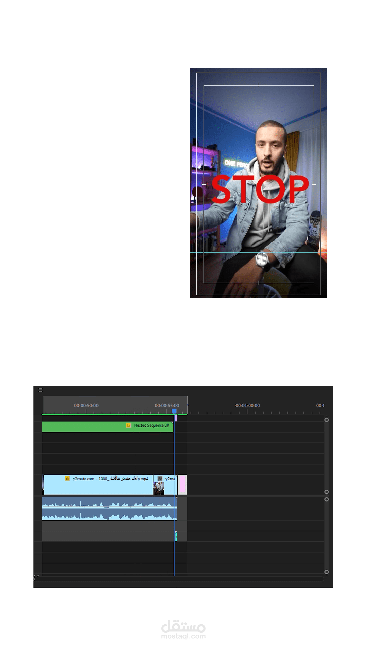Click the 00:00:55:00 timecode label on the ruler
Viewport: 367px width, 653px height.
point(167,405)
